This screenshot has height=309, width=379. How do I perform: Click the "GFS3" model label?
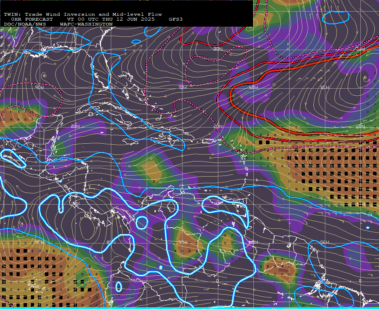tap(175, 19)
